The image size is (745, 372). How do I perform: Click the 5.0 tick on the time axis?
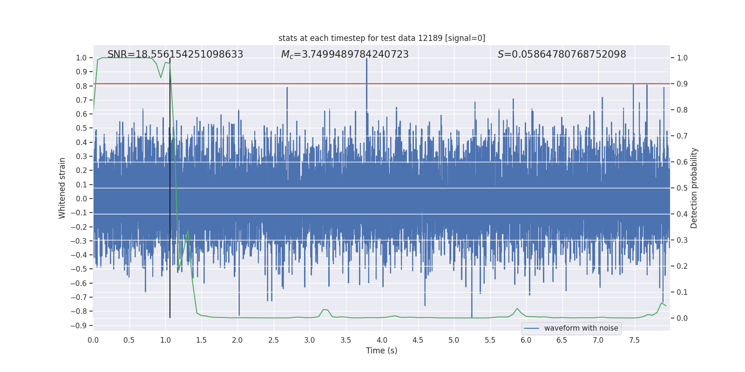(454, 340)
